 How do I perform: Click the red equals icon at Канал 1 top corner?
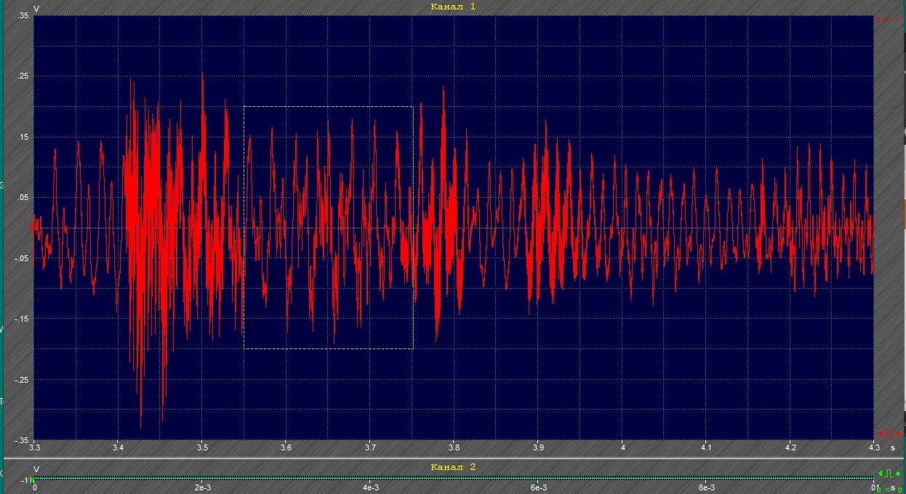pyautogui.click(x=889, y=20)
